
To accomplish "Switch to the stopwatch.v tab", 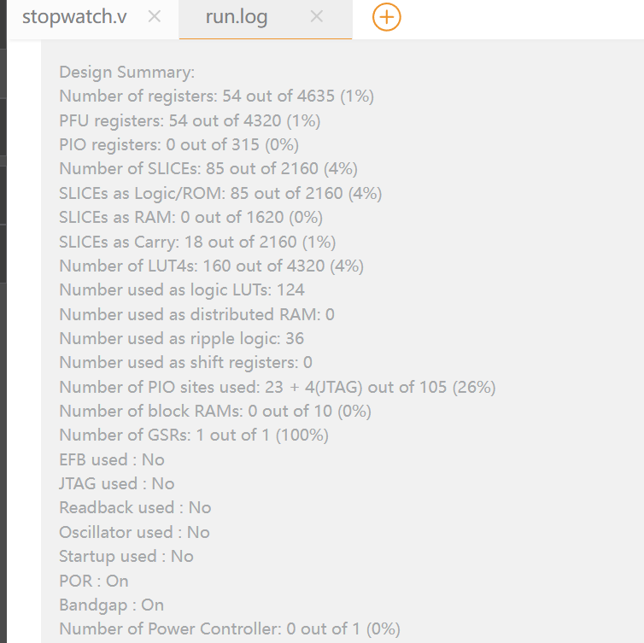I will (74, 17).
